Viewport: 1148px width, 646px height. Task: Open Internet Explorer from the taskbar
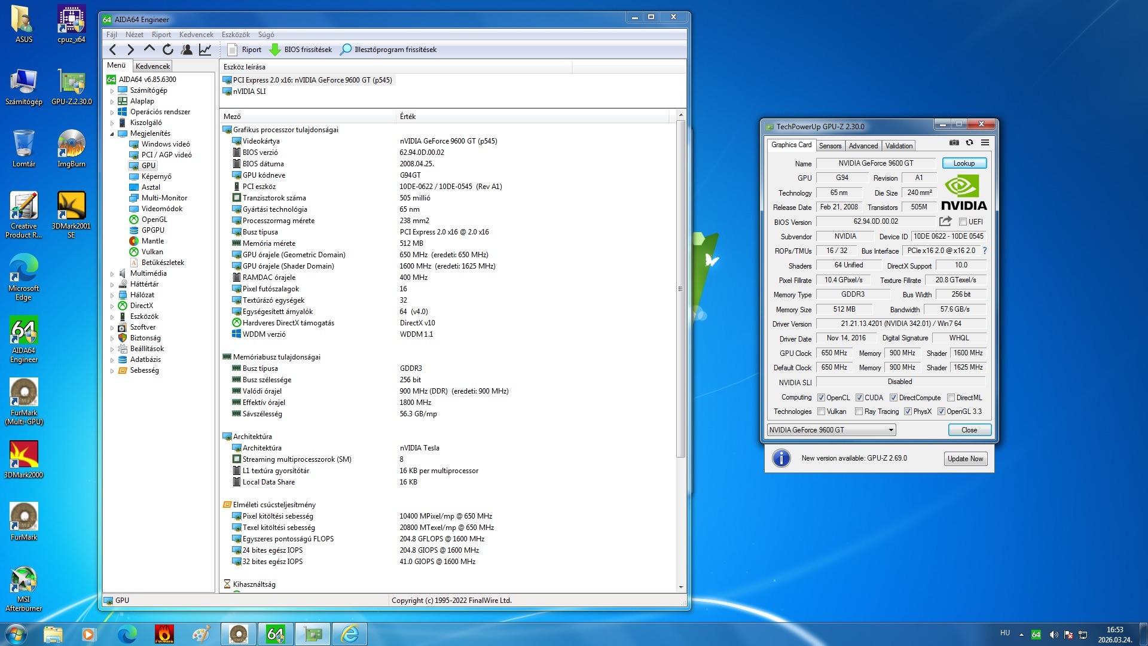pyautogui.click(x=349, y=634)
